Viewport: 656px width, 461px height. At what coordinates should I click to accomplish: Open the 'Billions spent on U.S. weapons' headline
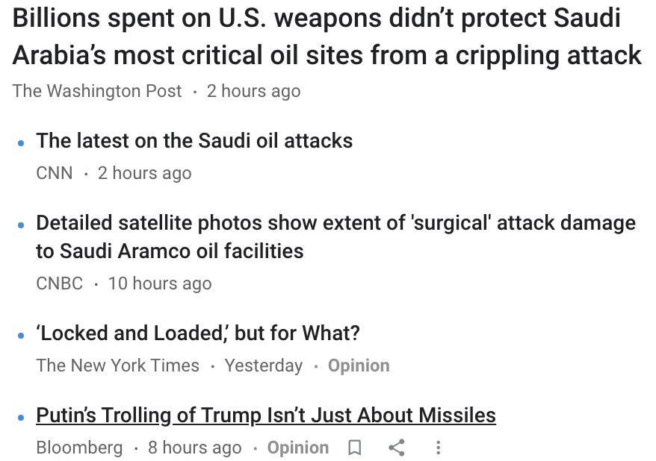327,37
